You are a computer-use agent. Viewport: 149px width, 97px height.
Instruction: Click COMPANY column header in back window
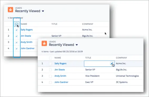[87, 24]
